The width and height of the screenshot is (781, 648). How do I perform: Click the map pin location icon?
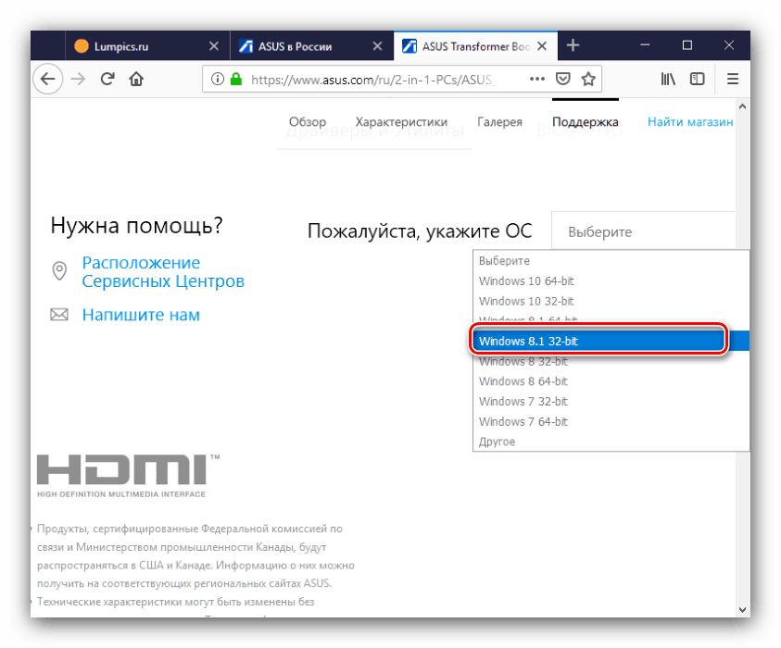coord(59,270)
